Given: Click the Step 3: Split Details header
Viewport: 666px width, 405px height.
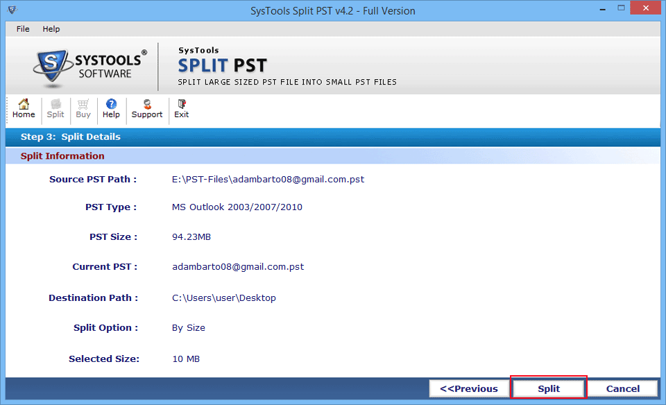Looking at the screenshot, I should click(x=70, y=137).
